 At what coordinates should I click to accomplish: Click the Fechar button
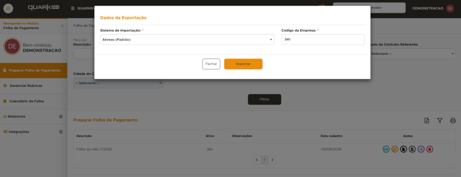coord(211,64)
